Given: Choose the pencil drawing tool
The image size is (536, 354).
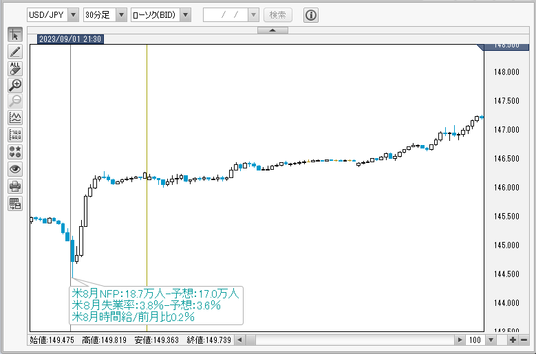Looking at the screenshot, I should pyautogui.click(x=15, y=52).
